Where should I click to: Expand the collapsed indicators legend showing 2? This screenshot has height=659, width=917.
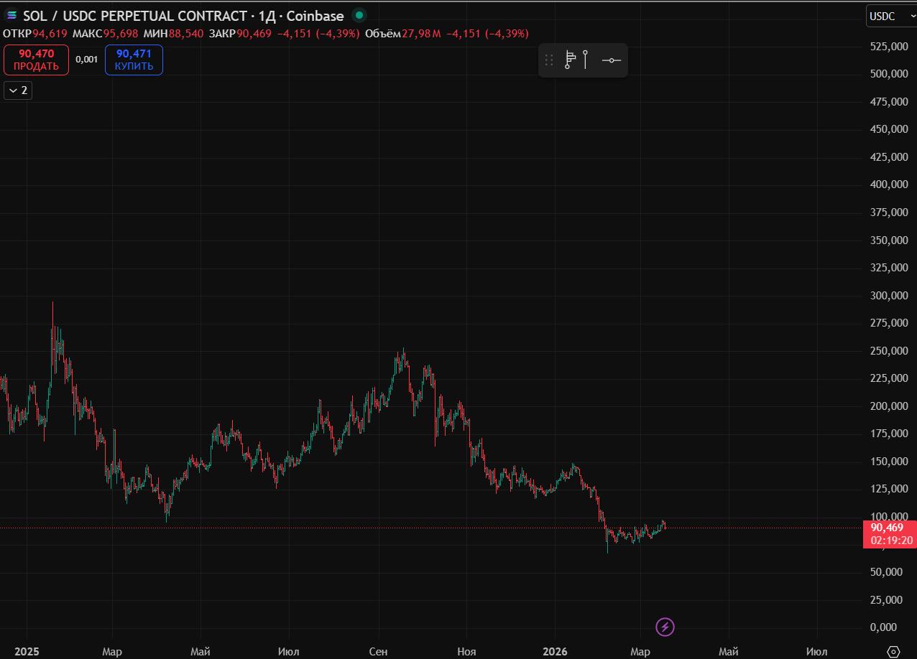[x=19, y=90]
